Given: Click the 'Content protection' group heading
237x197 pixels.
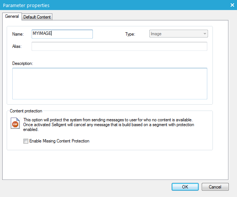Looking at the screenshot, I should [26, 111].
